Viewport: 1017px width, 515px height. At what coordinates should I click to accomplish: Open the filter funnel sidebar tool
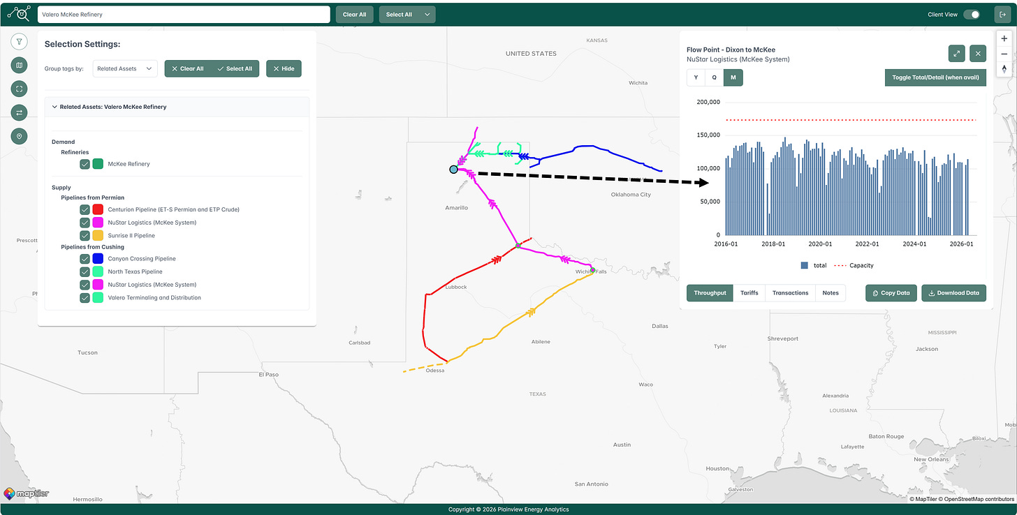point(19,41)
